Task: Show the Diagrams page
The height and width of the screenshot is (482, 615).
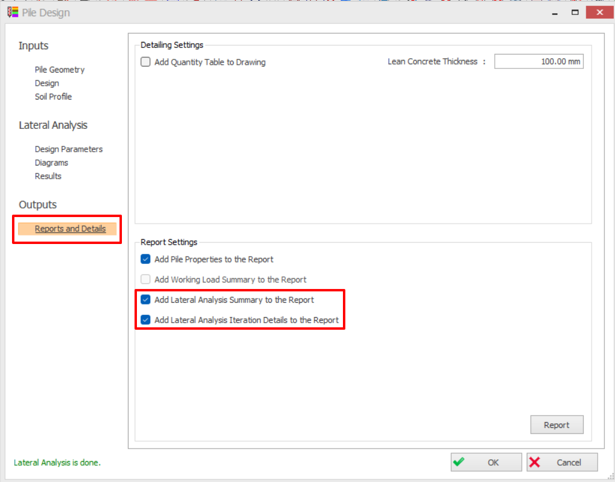Action: click(51, 162)
